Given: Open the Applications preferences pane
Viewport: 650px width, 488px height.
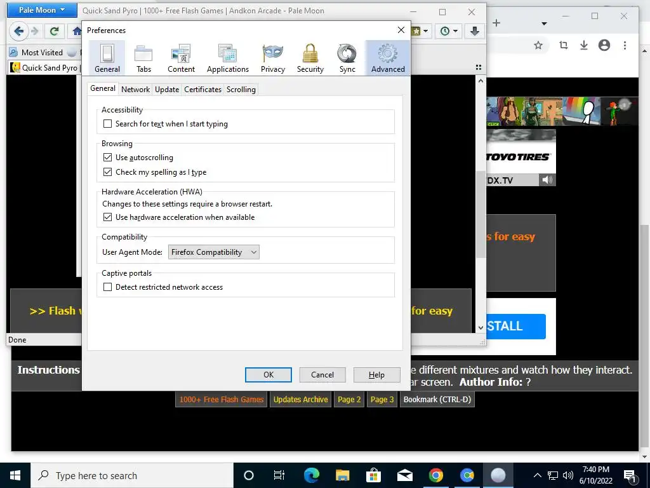Looking at the screenshot, I should [228, 58].
